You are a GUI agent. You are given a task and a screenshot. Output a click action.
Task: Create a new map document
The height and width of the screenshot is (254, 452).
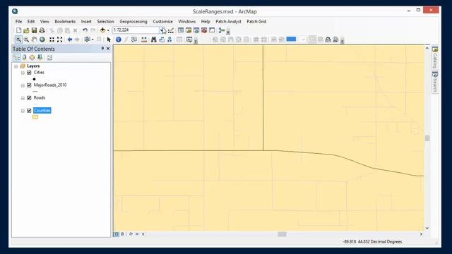coord(18,30)
